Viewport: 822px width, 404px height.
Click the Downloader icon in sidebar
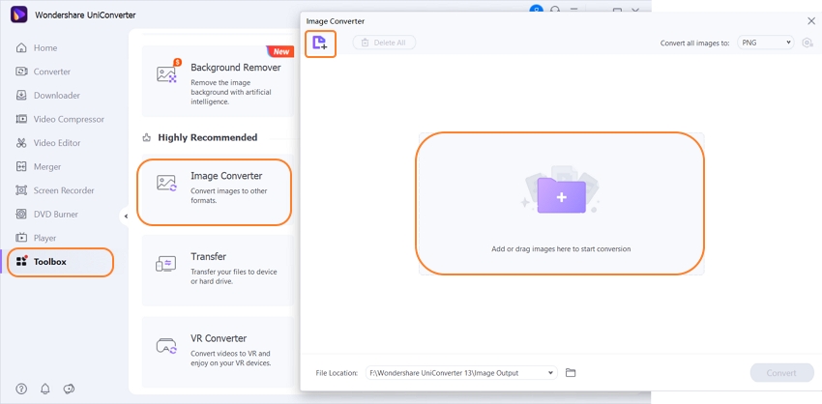(21, 96)
